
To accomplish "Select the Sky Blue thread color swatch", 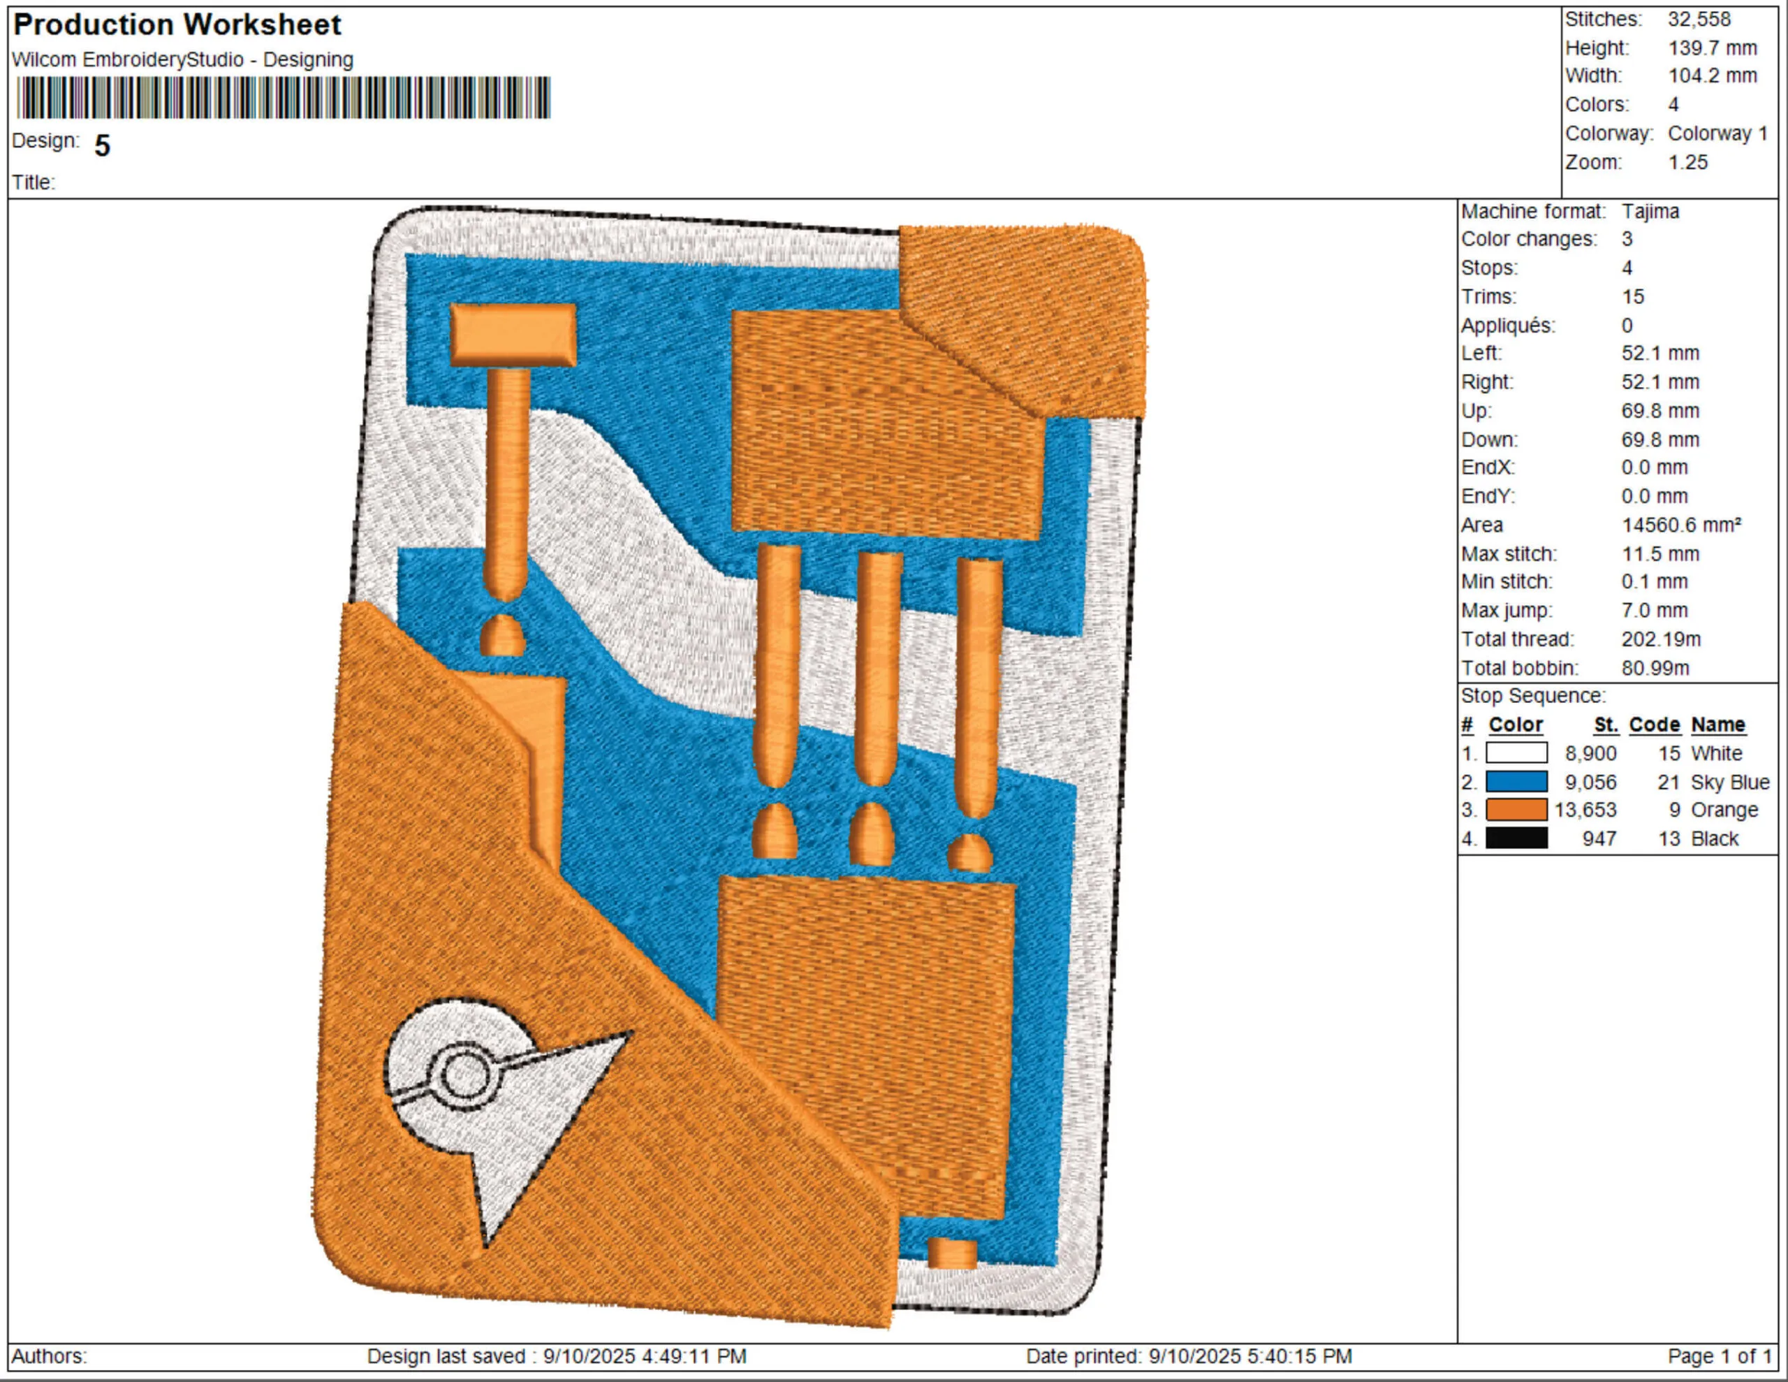I will (x=1516, y=782).
